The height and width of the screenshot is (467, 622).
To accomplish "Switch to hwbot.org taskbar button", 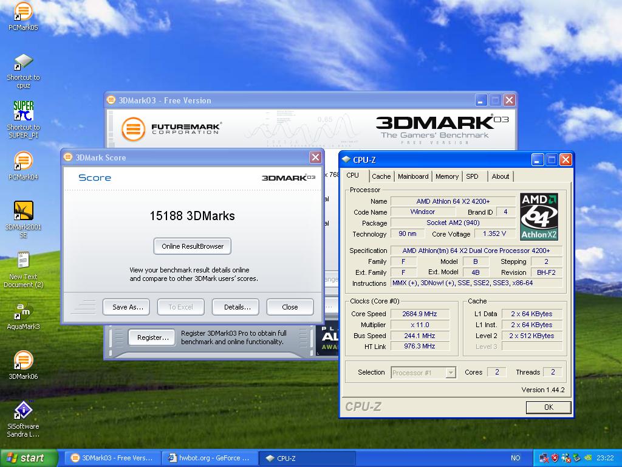I will (x=210, y=458).
